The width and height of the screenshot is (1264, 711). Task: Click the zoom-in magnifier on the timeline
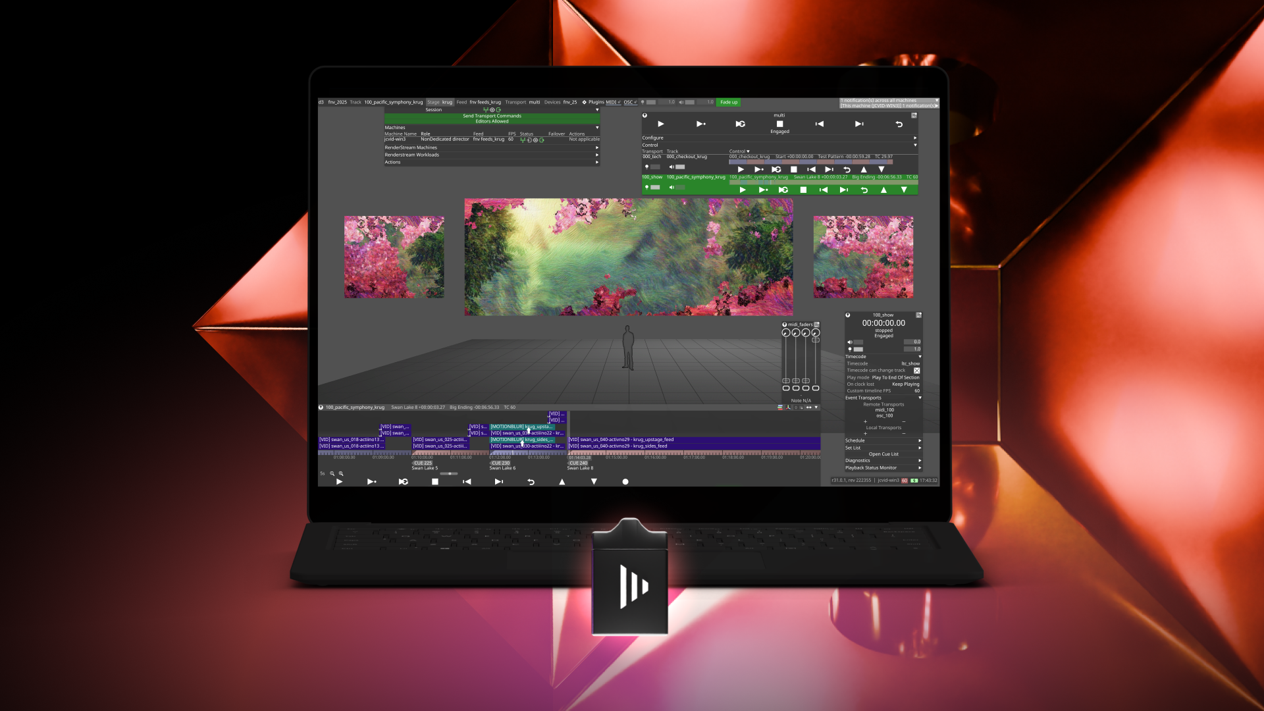click(341, 473)
